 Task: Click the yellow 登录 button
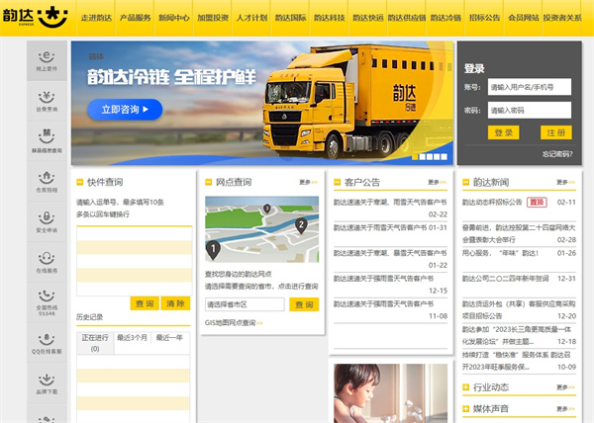point(504,132)
